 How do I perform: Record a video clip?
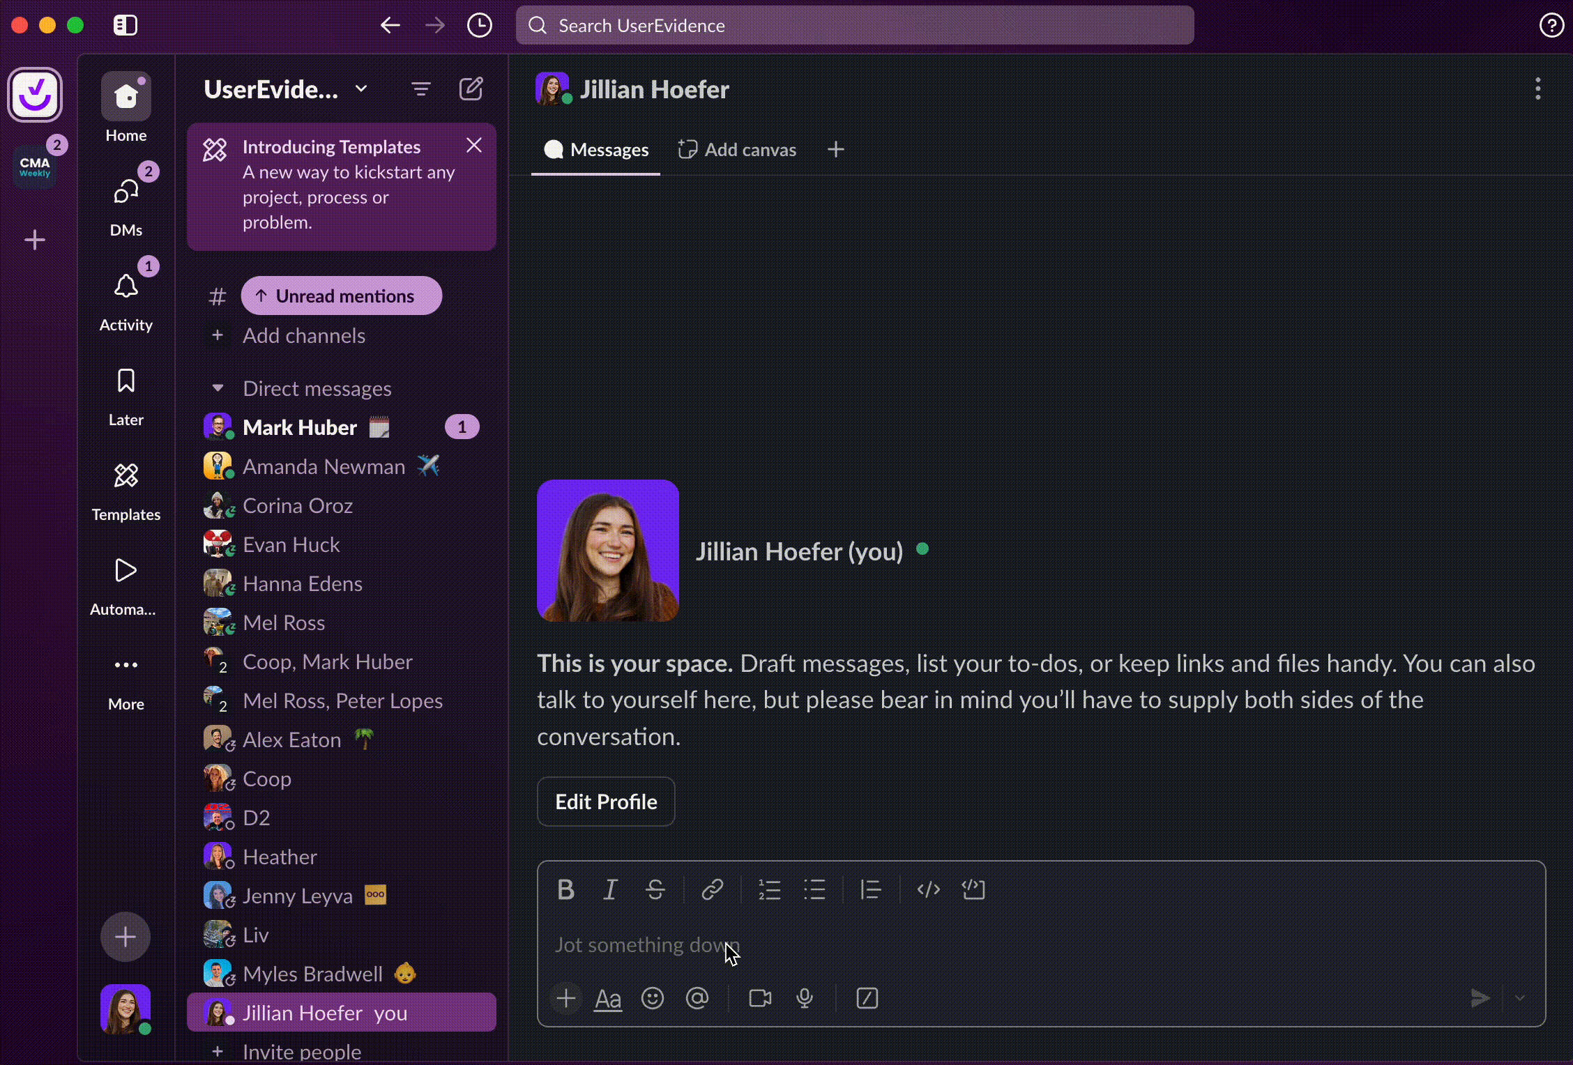pyautogui.click(x=760, y=998)
